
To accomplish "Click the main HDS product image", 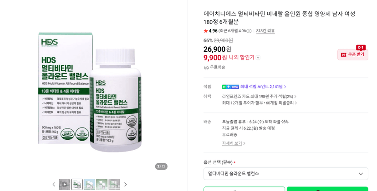I will (90, 92).
